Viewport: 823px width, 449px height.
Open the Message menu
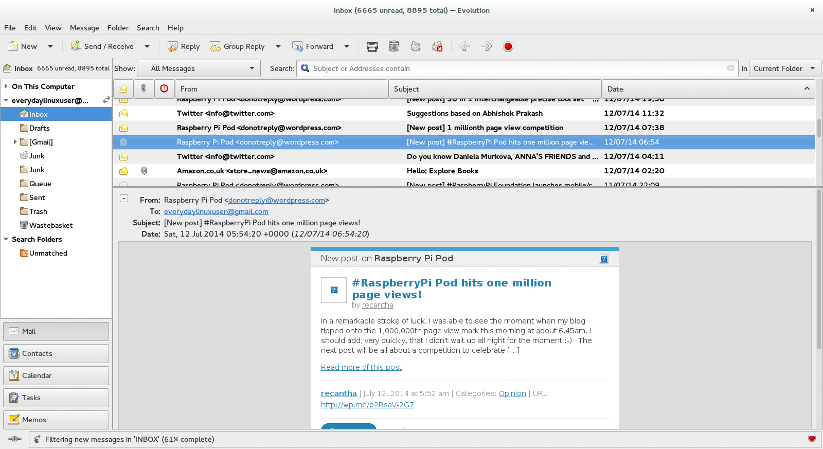click(84, 28)
